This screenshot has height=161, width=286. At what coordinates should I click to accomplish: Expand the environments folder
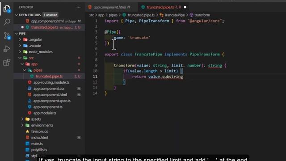point(22,125)
